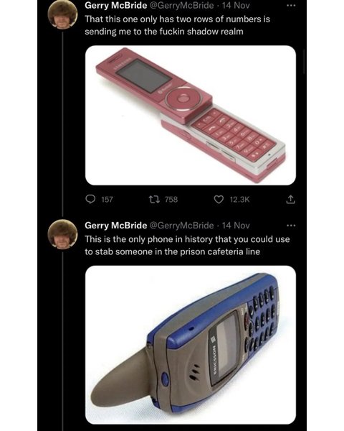This screenshot has width=344, height=431.
Task: Click the 'prison cafeteria line' tweet text
Action: click(x=187, y=246)
